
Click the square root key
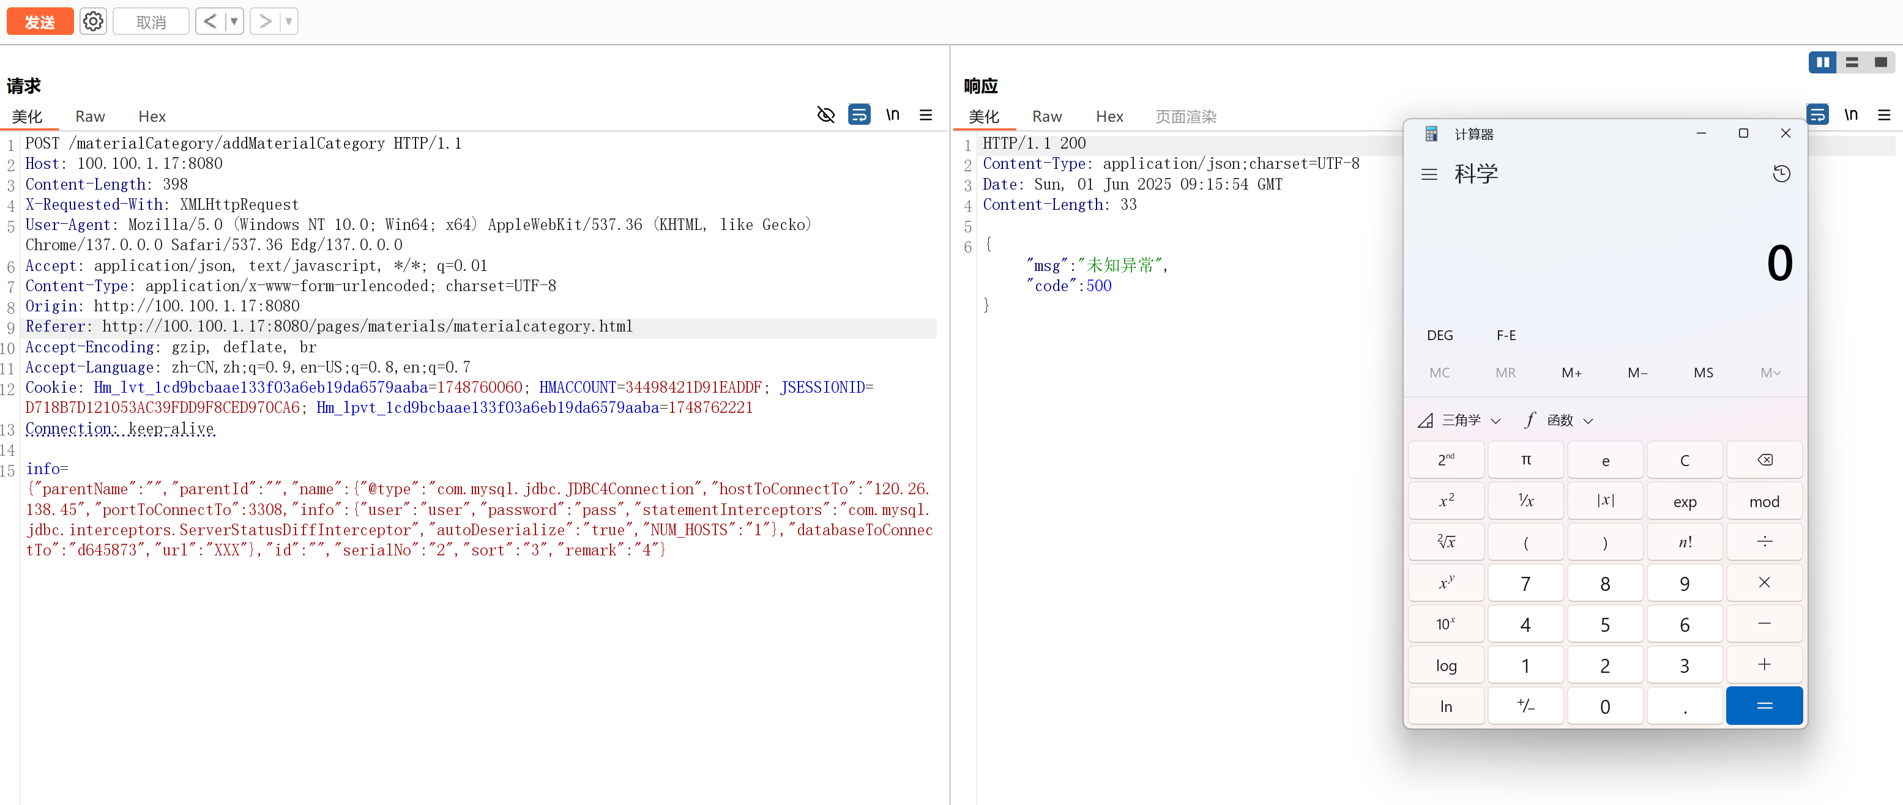[1446, 542]
